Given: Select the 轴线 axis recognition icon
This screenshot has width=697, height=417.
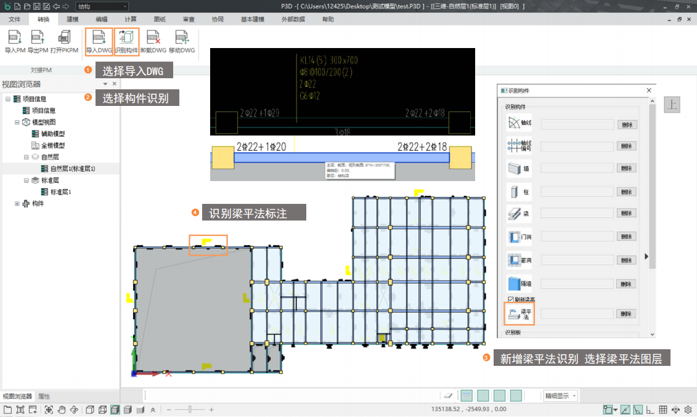Looking at the screenshot, I should pos(519,124).
